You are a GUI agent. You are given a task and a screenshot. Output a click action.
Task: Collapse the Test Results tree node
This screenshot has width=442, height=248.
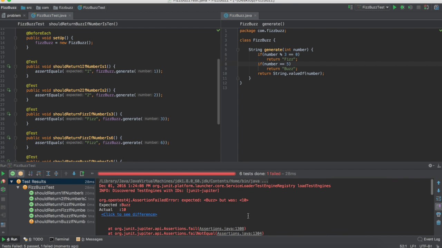pos(12,182)
